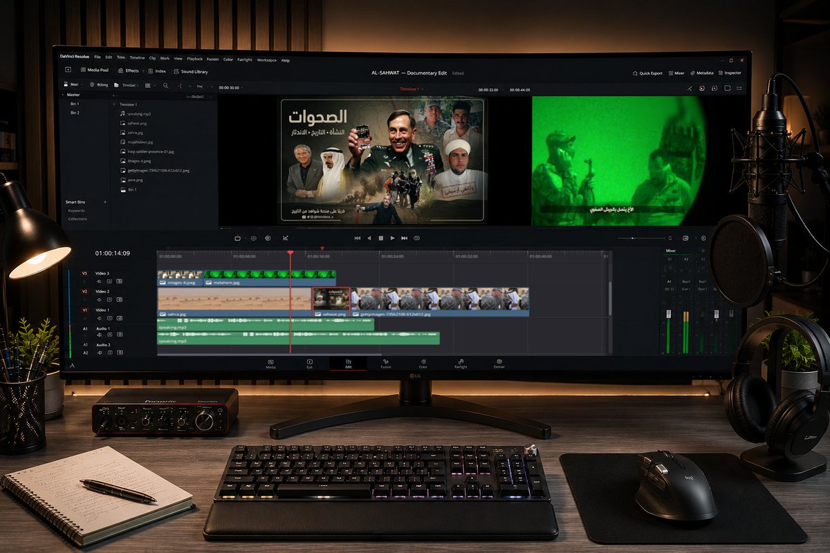Select mujahideen.jpg in the media pool
The image size is (830, 553).
[x=136, y=142]
